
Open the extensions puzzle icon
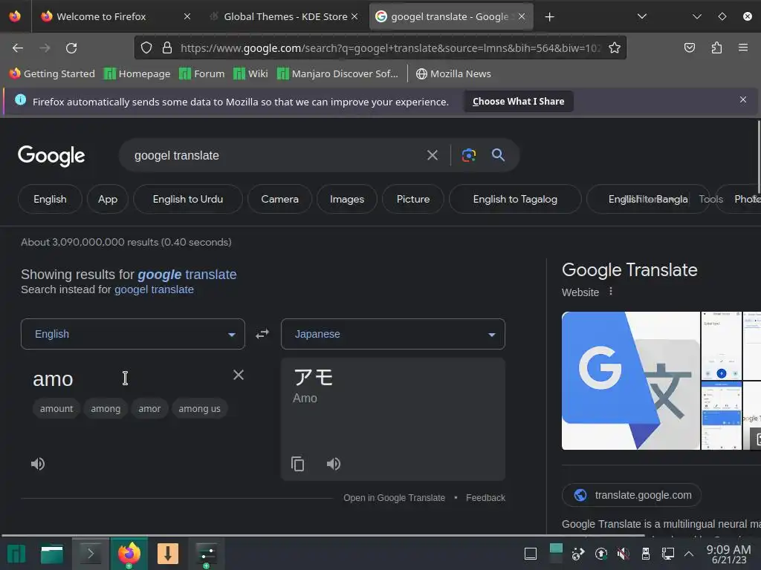pyautogui.click(x=716, y=47)
